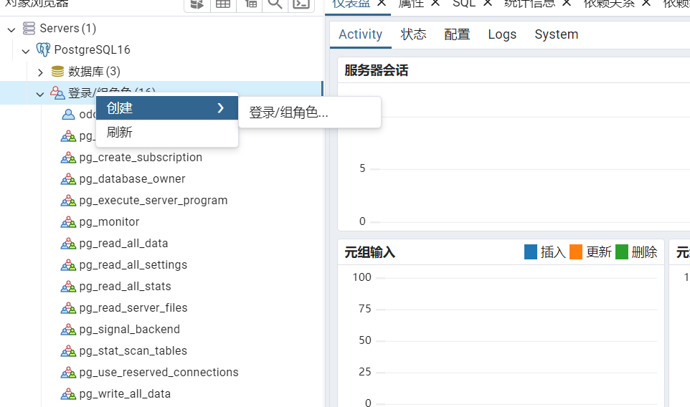Image resolution: width=690 pixels, height=407 pixels.
Task: Toggle the blue 插入 legend swatch
Action: pos(531,252)
